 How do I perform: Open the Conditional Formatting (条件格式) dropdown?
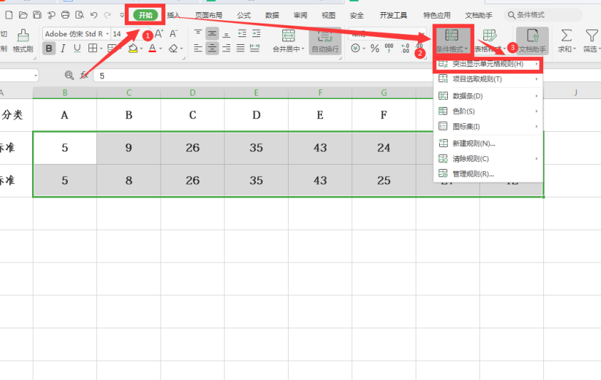pos(452,41)
